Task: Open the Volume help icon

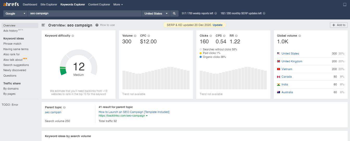Action: 135,36
